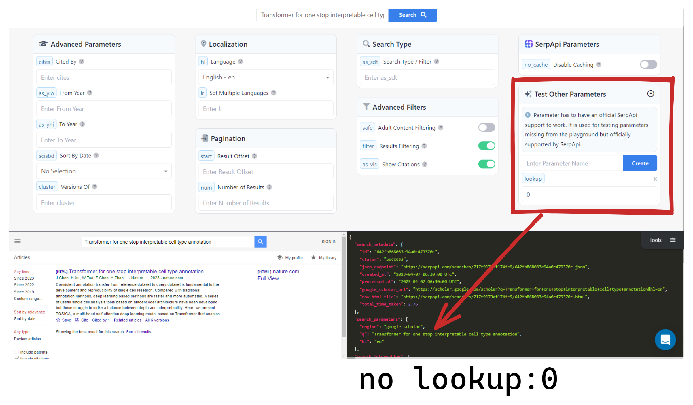This screenshot has width=693, height=405.
Task: Remove the lookup parameter with the X
Action: [x=655, y=179]
